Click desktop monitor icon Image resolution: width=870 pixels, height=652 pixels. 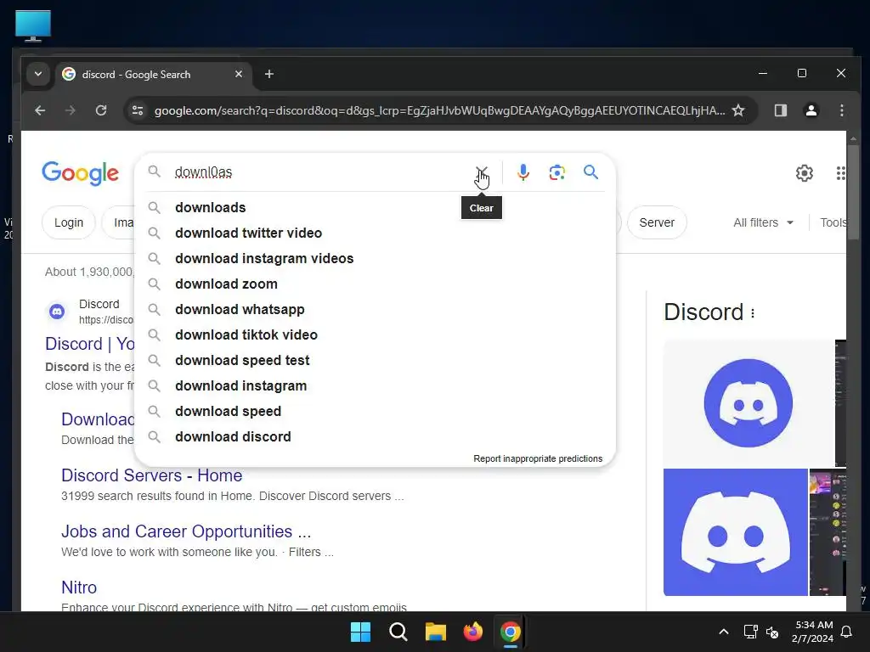tap(33, 25)
